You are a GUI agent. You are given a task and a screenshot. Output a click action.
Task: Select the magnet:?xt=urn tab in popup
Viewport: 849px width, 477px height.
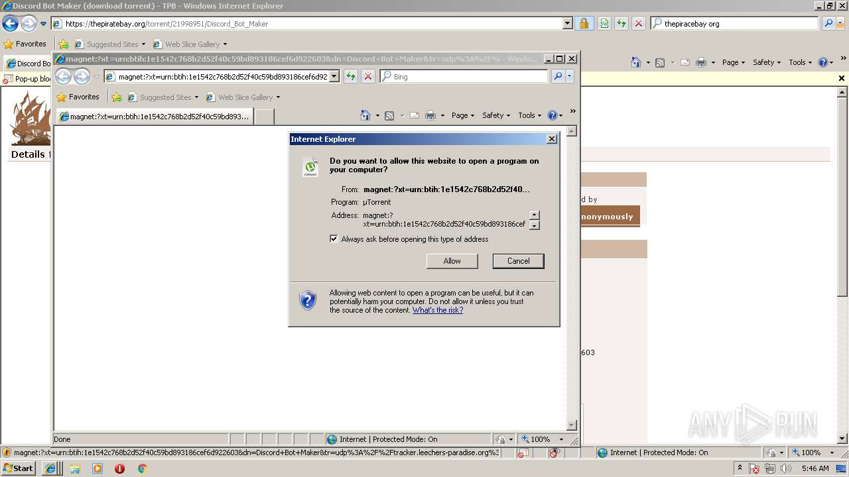pos(155,117)
